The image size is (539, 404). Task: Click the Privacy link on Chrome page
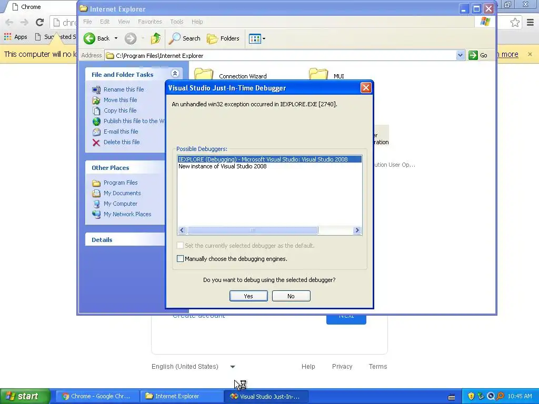342,367
